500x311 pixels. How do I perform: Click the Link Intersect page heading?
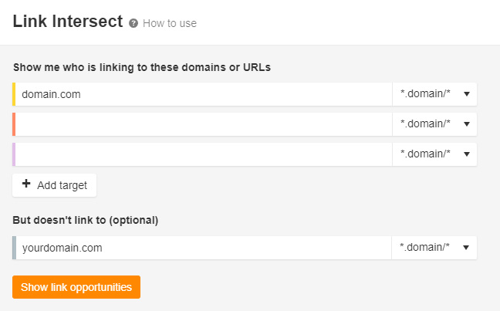point(68,22)
